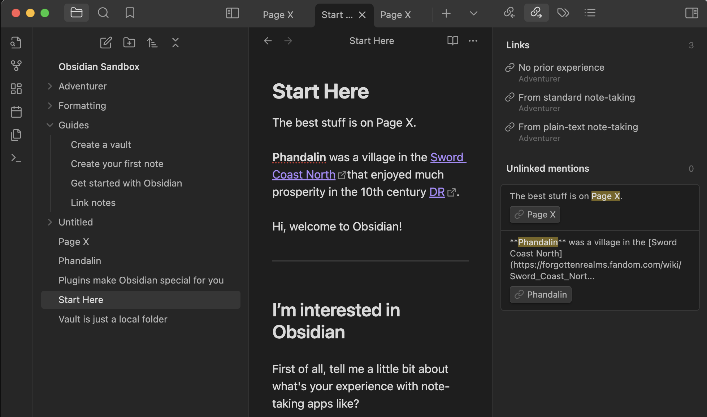707x417 pixels.
Task: Show backlinks icon in right panel tabs
Action: (x=509, y=13)
